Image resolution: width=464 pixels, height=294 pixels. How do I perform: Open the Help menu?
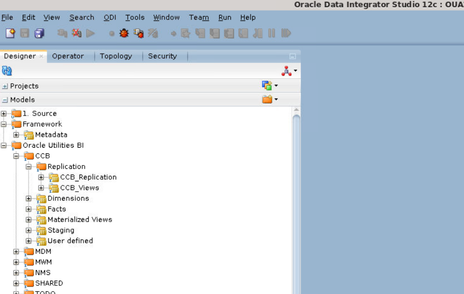[248, 17]
